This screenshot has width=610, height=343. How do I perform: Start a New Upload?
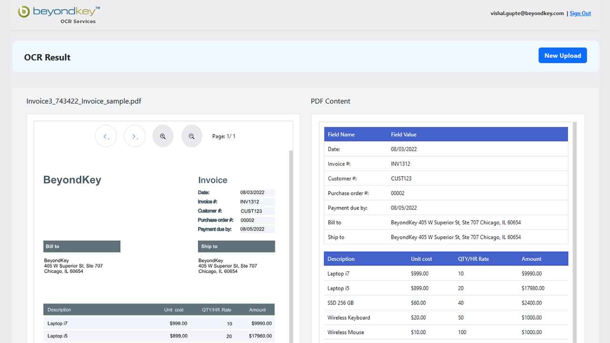click(x=563, y=55)
